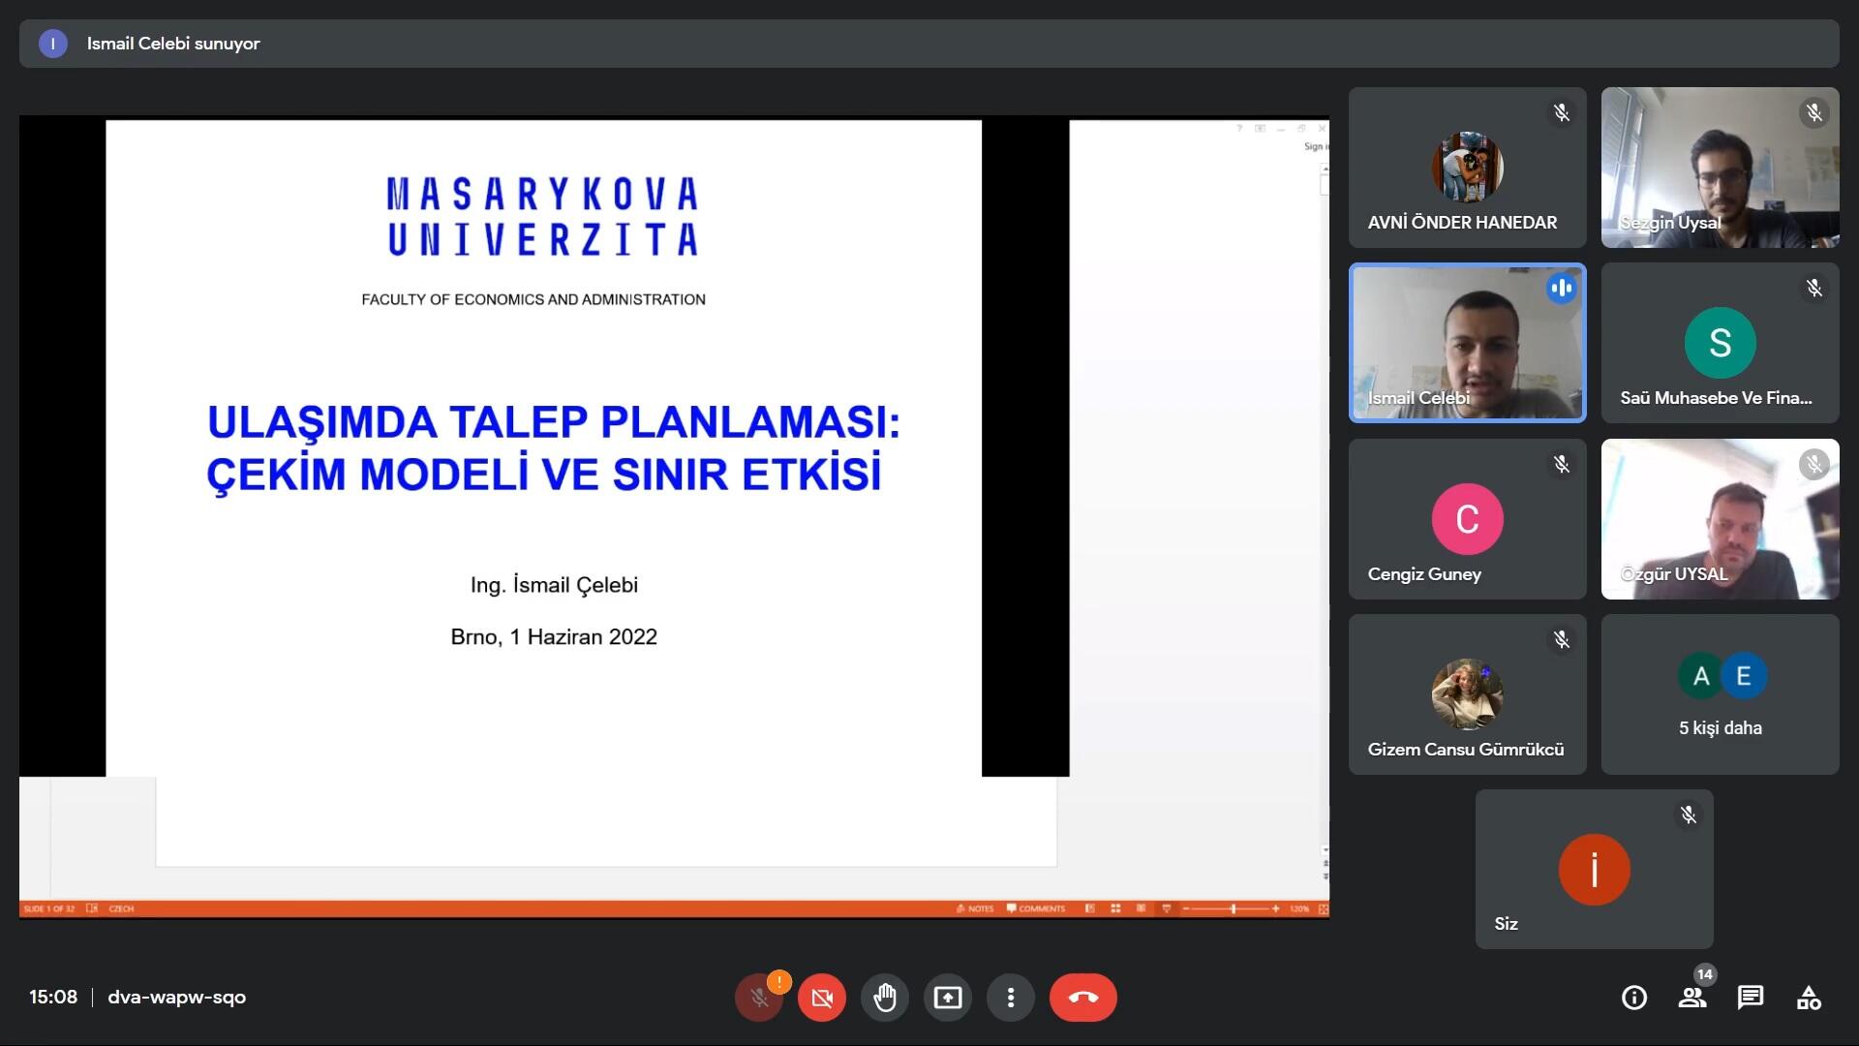Click COMMENTS in the PowerPoint status bar
The width and height of the screenshot is (1859, 1046).
click(x=1036, y=908)
